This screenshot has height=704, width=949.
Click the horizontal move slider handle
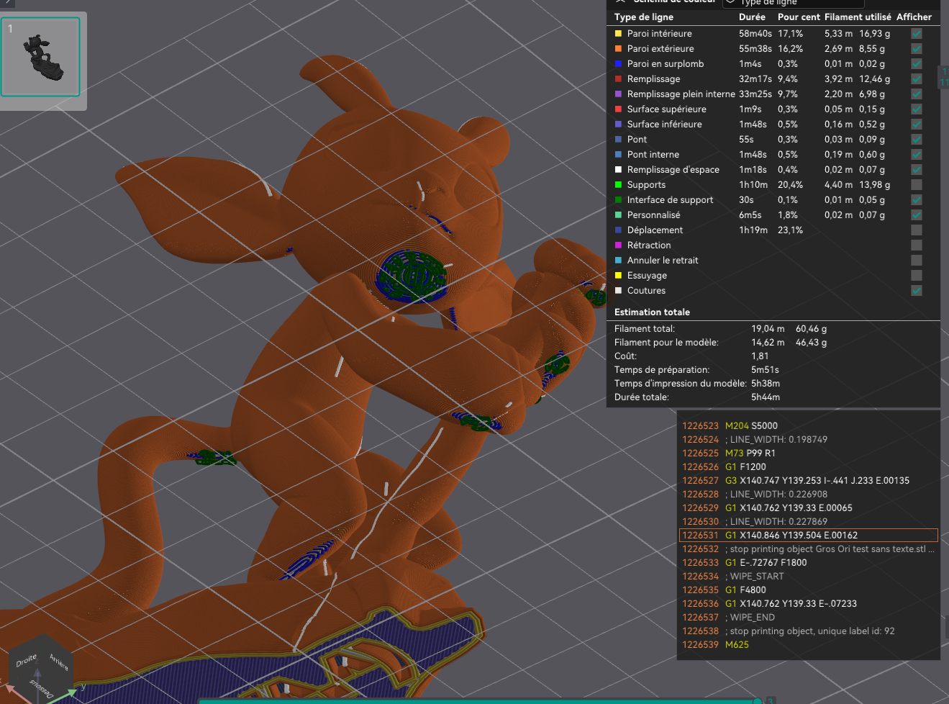tap(758, 700)
